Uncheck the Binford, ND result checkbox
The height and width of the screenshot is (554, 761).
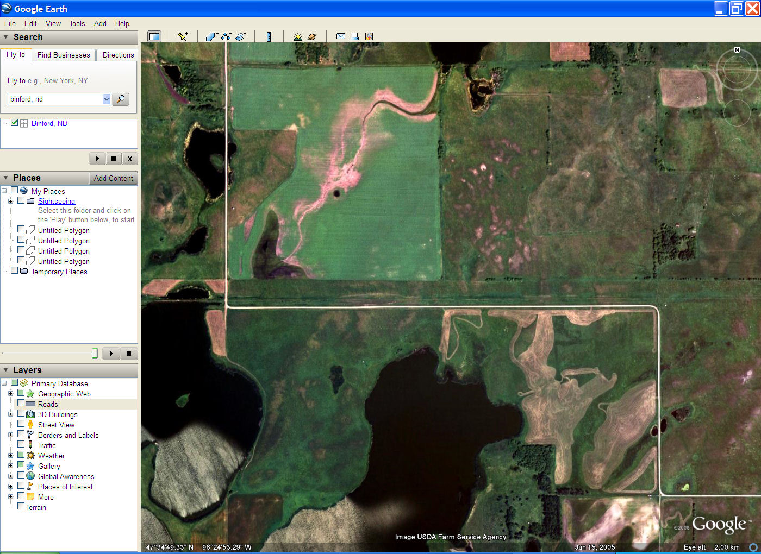point(14,123)
